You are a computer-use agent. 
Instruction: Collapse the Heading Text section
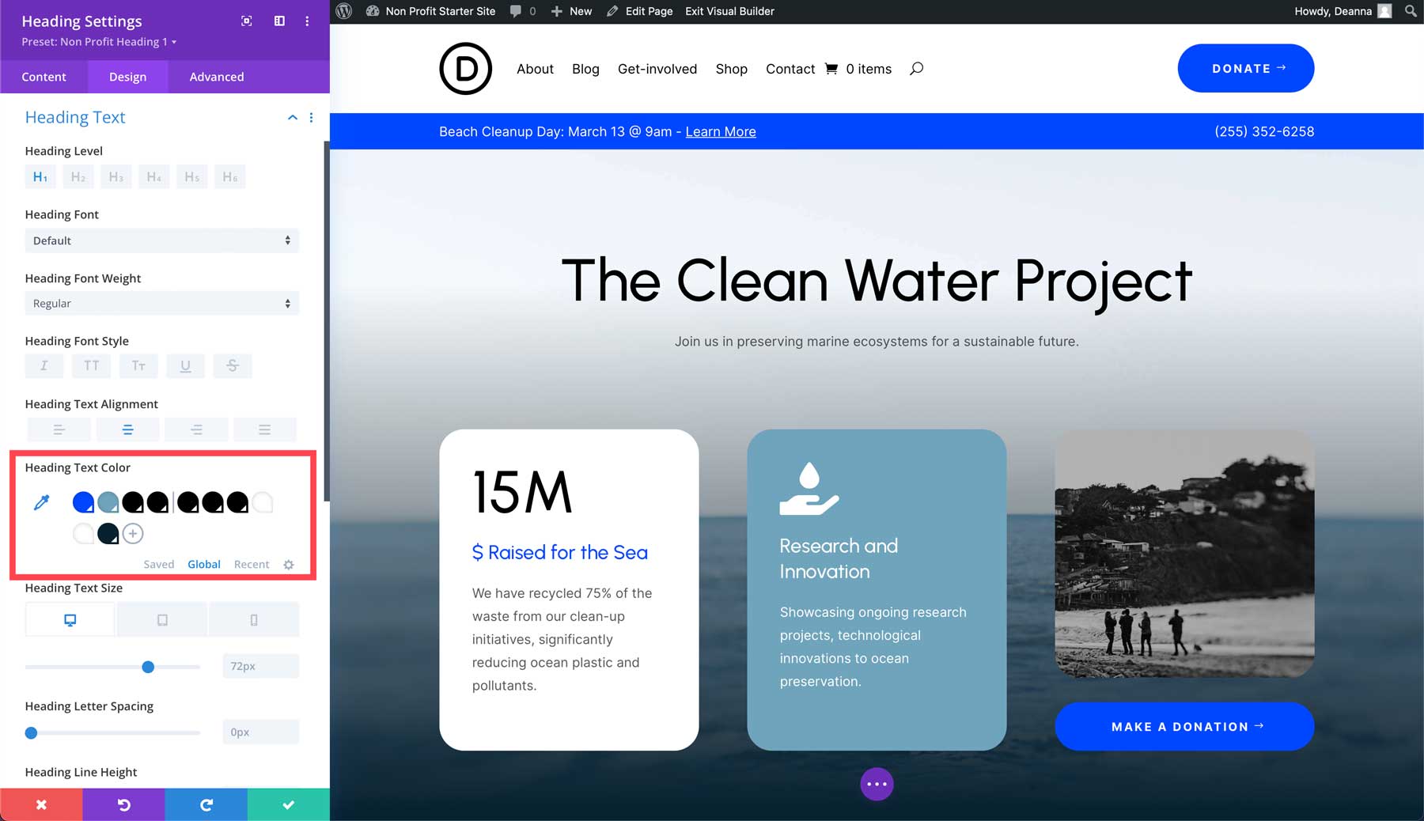pyautogui.click(x=292, y=117)
